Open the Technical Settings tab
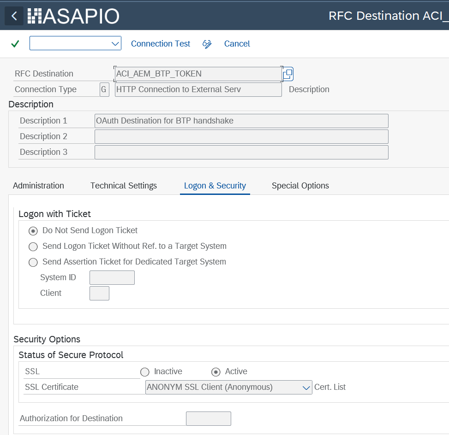449x435 pixels. [124, 186]
